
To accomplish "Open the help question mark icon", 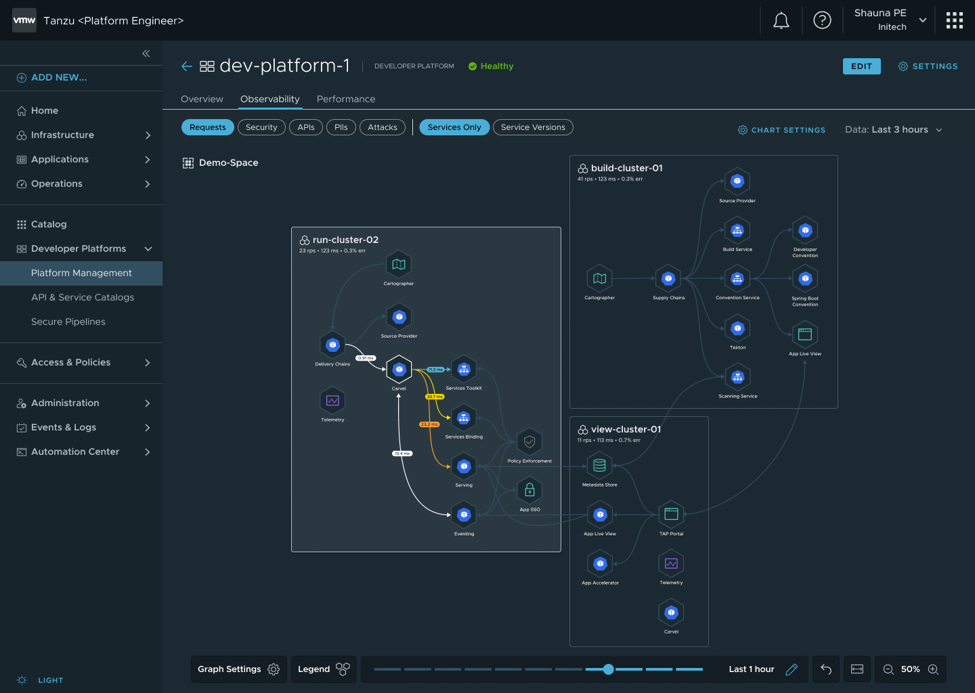I will click(x=822, y=20).
